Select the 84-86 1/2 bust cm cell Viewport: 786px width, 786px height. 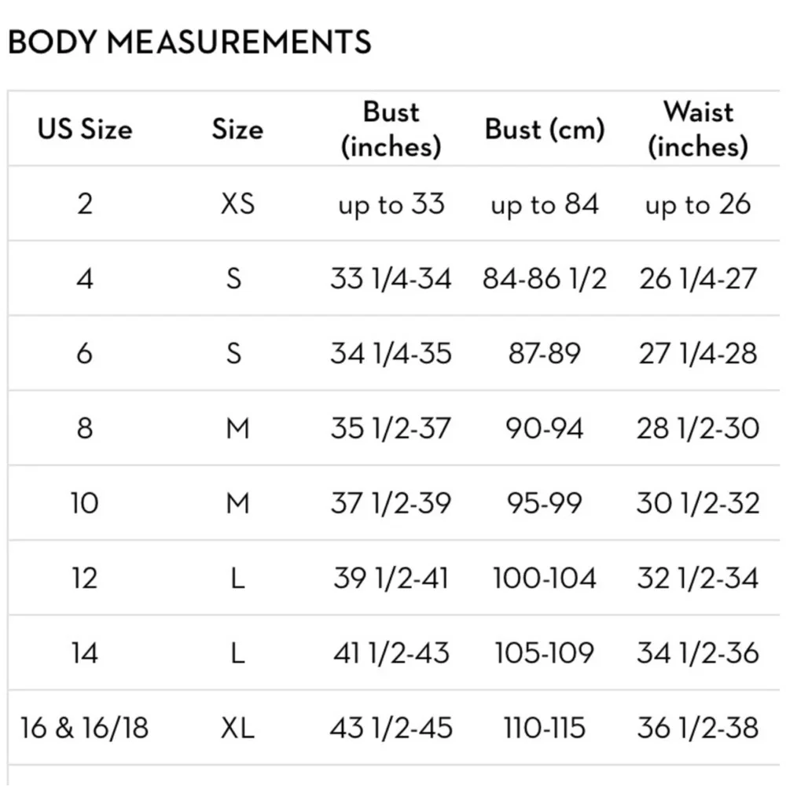[x=545, y=279]
